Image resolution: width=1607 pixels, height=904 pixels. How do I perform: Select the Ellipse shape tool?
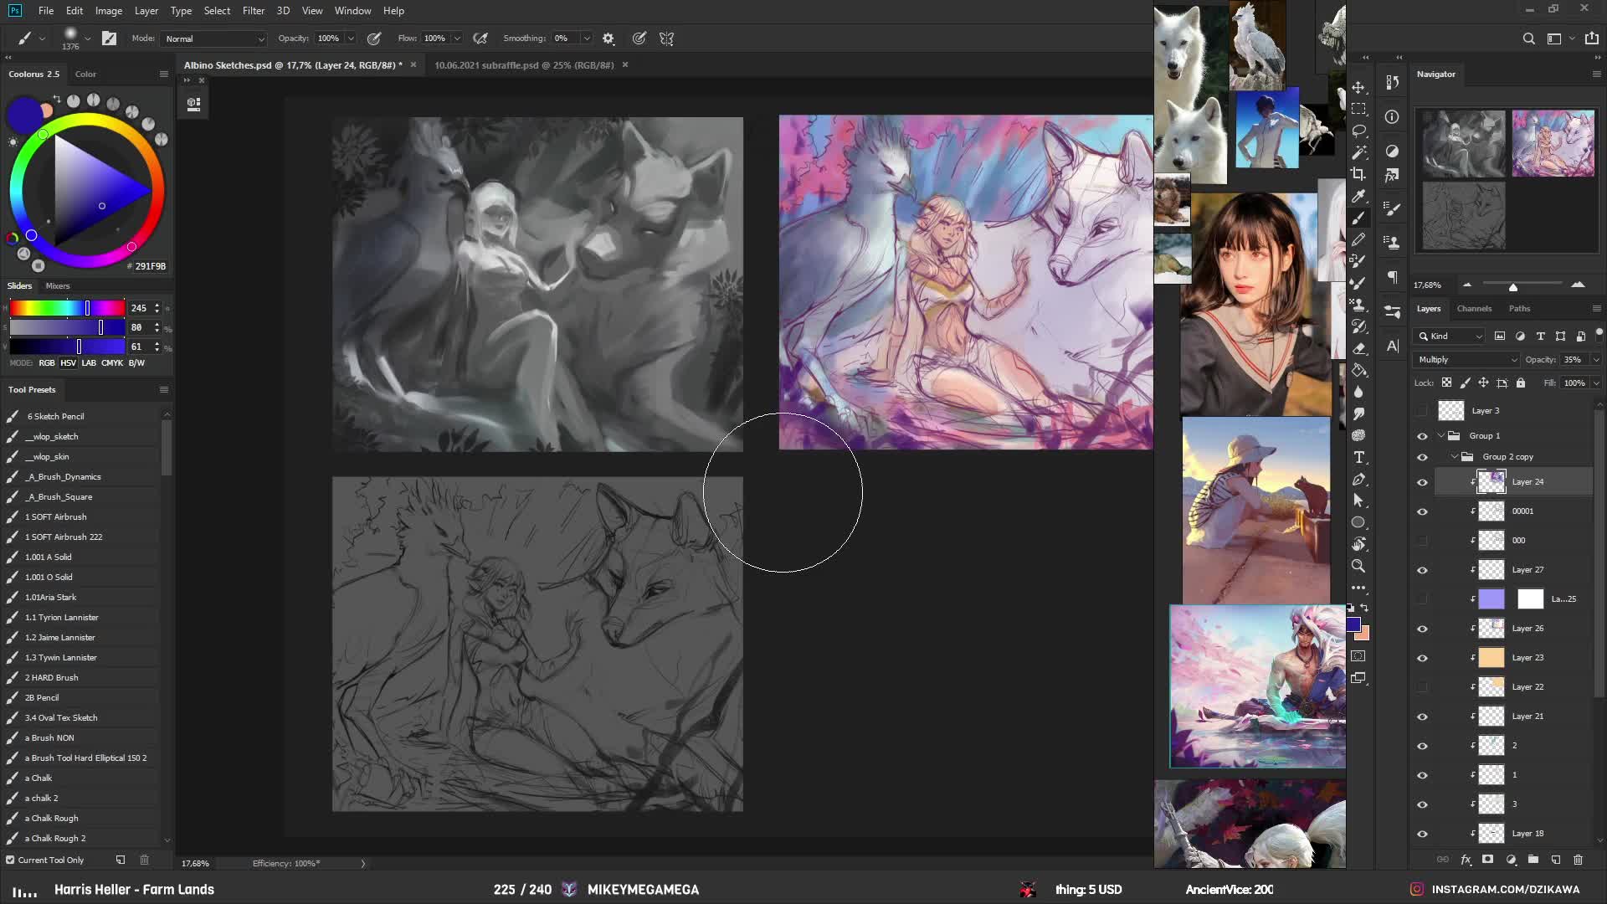[x=1358, y=522]
